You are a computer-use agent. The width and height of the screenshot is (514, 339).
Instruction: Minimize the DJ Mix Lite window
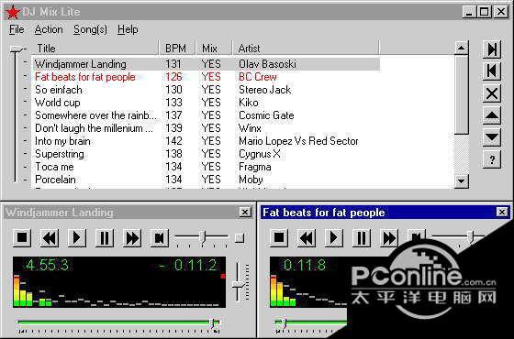click(x=469, y=12)
